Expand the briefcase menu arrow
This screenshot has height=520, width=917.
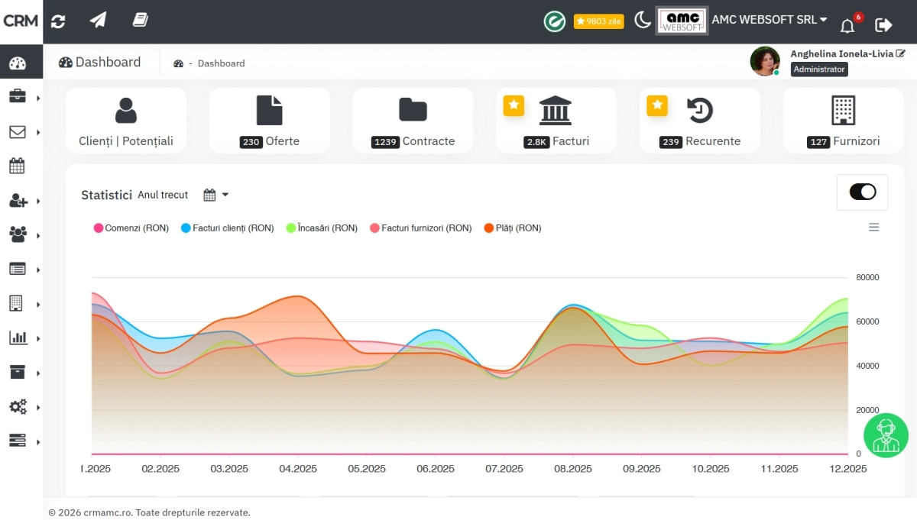[x=37, y=98]
